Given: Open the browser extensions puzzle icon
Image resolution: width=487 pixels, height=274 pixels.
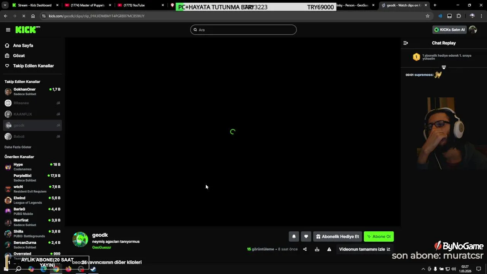Looking at the screenshot, I should [x=459, y=16].
